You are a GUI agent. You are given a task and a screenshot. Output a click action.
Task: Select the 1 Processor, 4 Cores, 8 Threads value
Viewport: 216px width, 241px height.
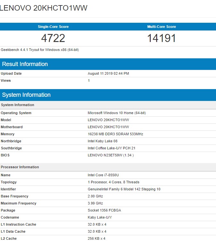114,182
